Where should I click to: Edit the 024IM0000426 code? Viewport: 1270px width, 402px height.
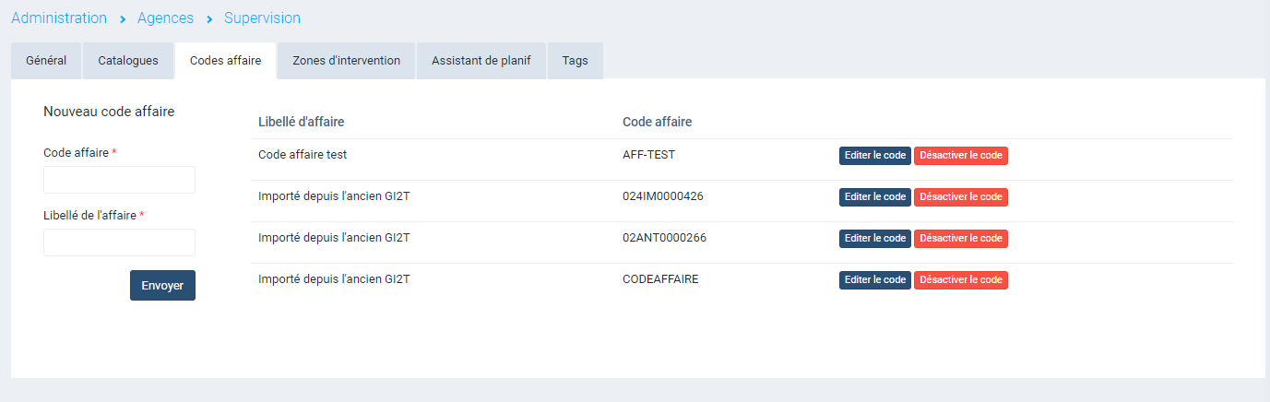tap(874, 197)
